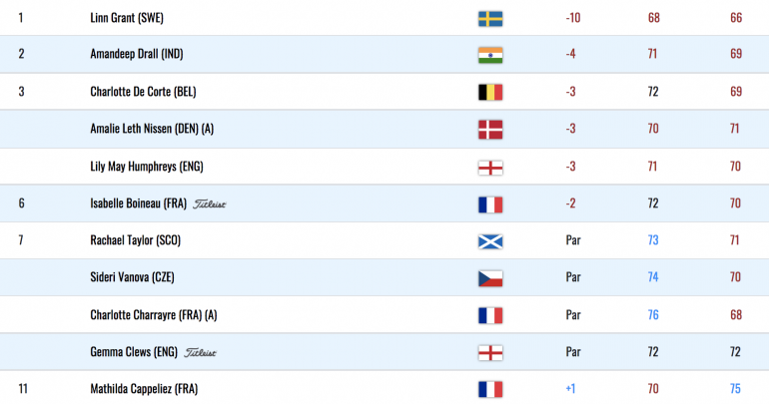
Task: Open Amandeep Drall (IND) player entry
Action: [x=137, y=54]
